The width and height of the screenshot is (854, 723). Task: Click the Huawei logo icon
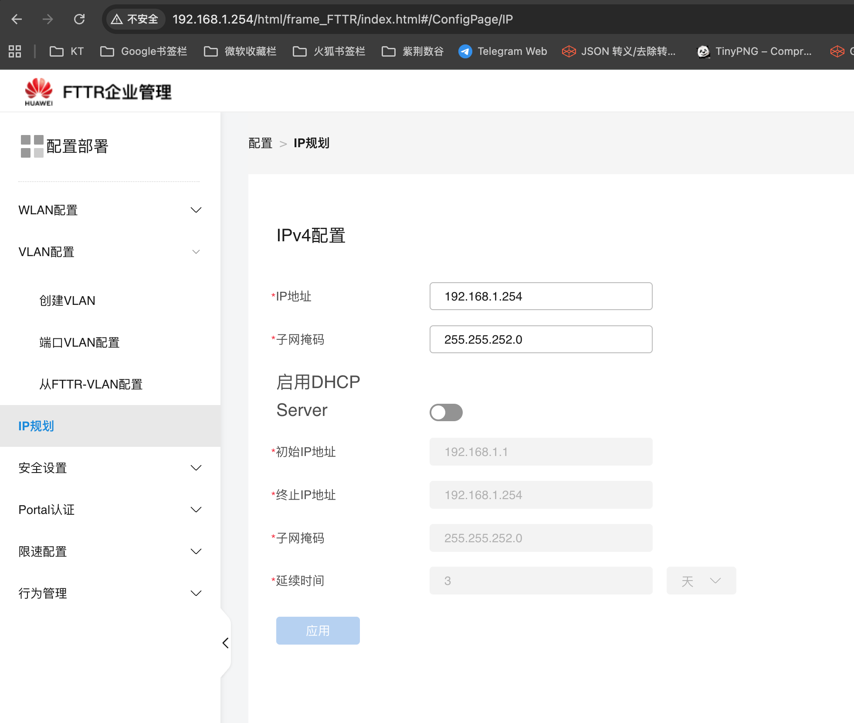[x=38, y=91]
